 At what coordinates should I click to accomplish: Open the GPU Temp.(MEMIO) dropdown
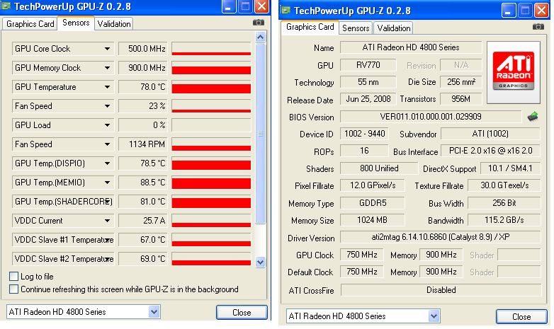tap(107, 182)
